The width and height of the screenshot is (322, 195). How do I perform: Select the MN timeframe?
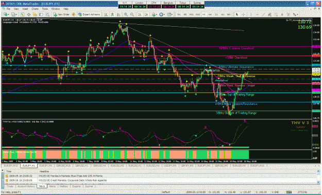pos(228,14)
